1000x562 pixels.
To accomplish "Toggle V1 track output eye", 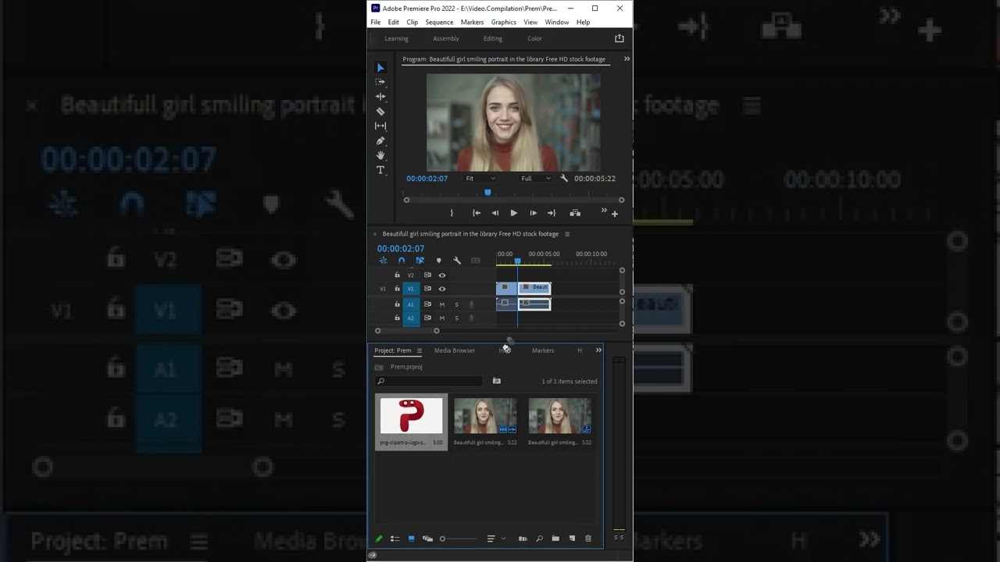I will 442,289.
